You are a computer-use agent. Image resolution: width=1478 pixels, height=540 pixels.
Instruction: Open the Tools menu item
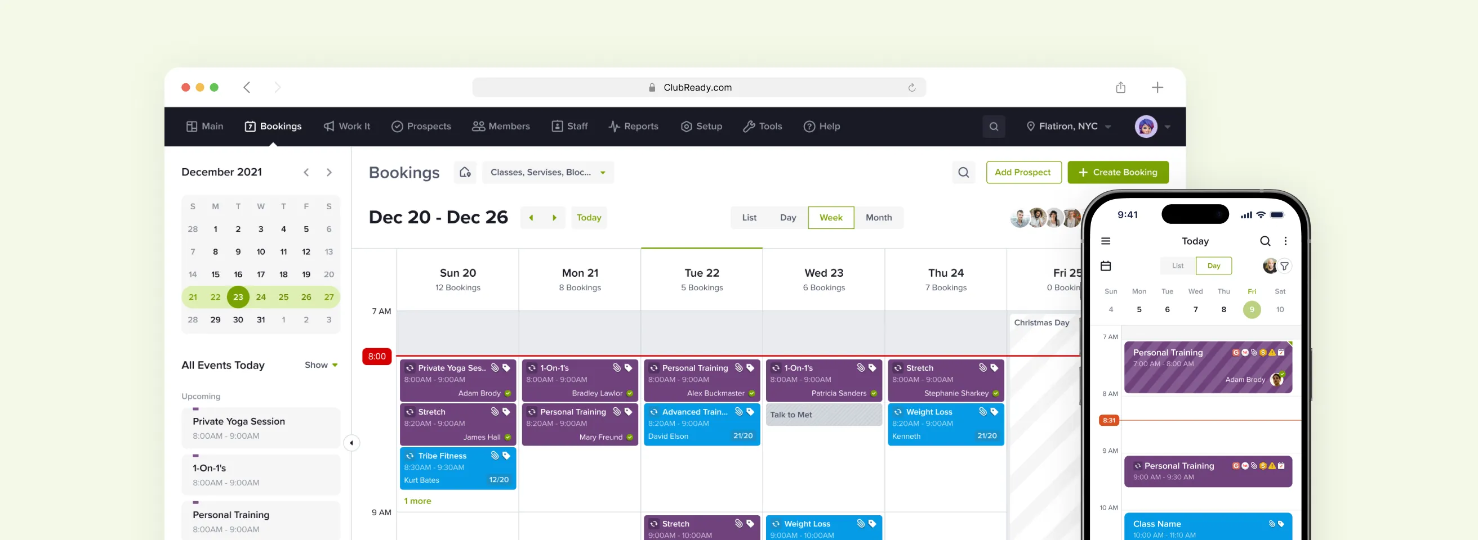coord(762,127)
